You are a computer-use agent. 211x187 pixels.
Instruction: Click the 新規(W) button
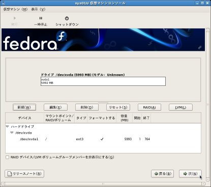coord(24,107)
